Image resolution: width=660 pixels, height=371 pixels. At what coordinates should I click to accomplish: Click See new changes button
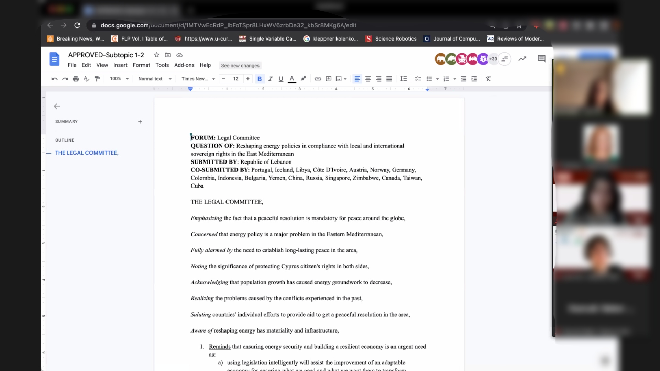click(240, 66)
